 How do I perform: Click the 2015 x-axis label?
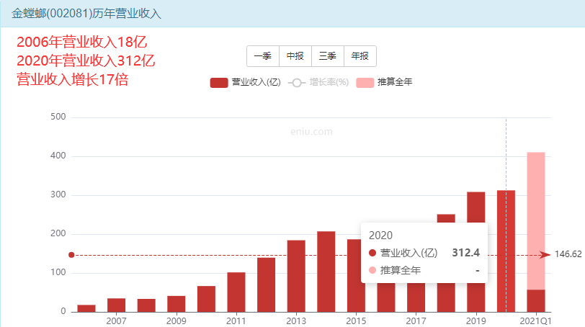[x=356, y=321]
